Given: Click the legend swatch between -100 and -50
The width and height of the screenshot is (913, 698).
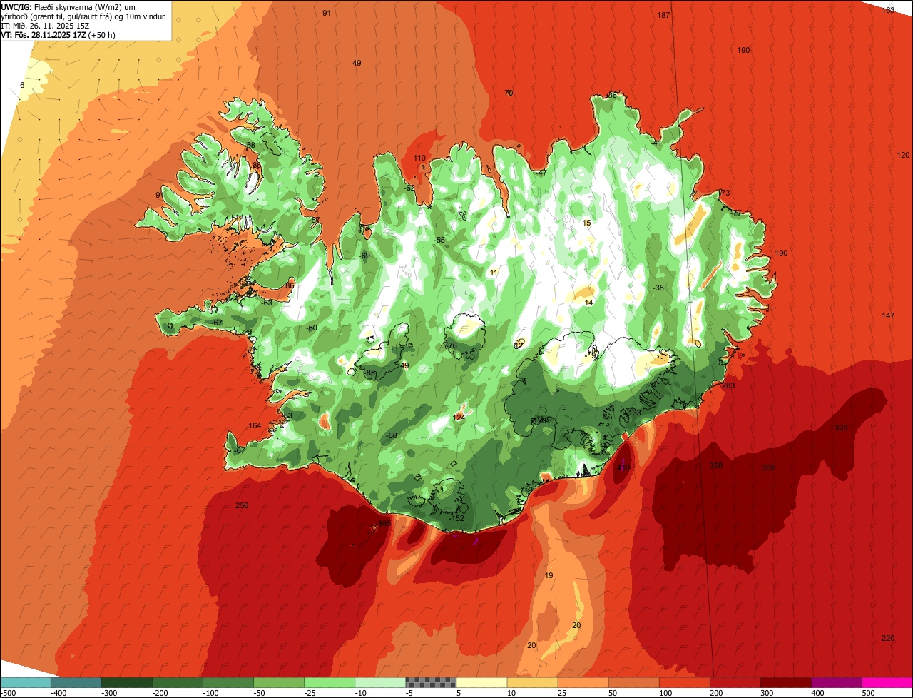Looking at the screenshot, I should [x=228, y=682].
